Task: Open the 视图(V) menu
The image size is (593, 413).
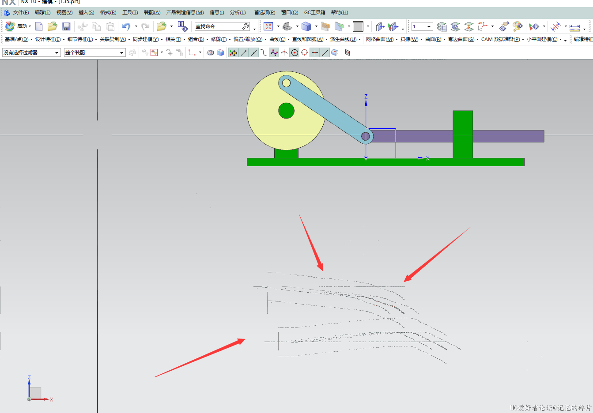Action: (x=64, y=12)
